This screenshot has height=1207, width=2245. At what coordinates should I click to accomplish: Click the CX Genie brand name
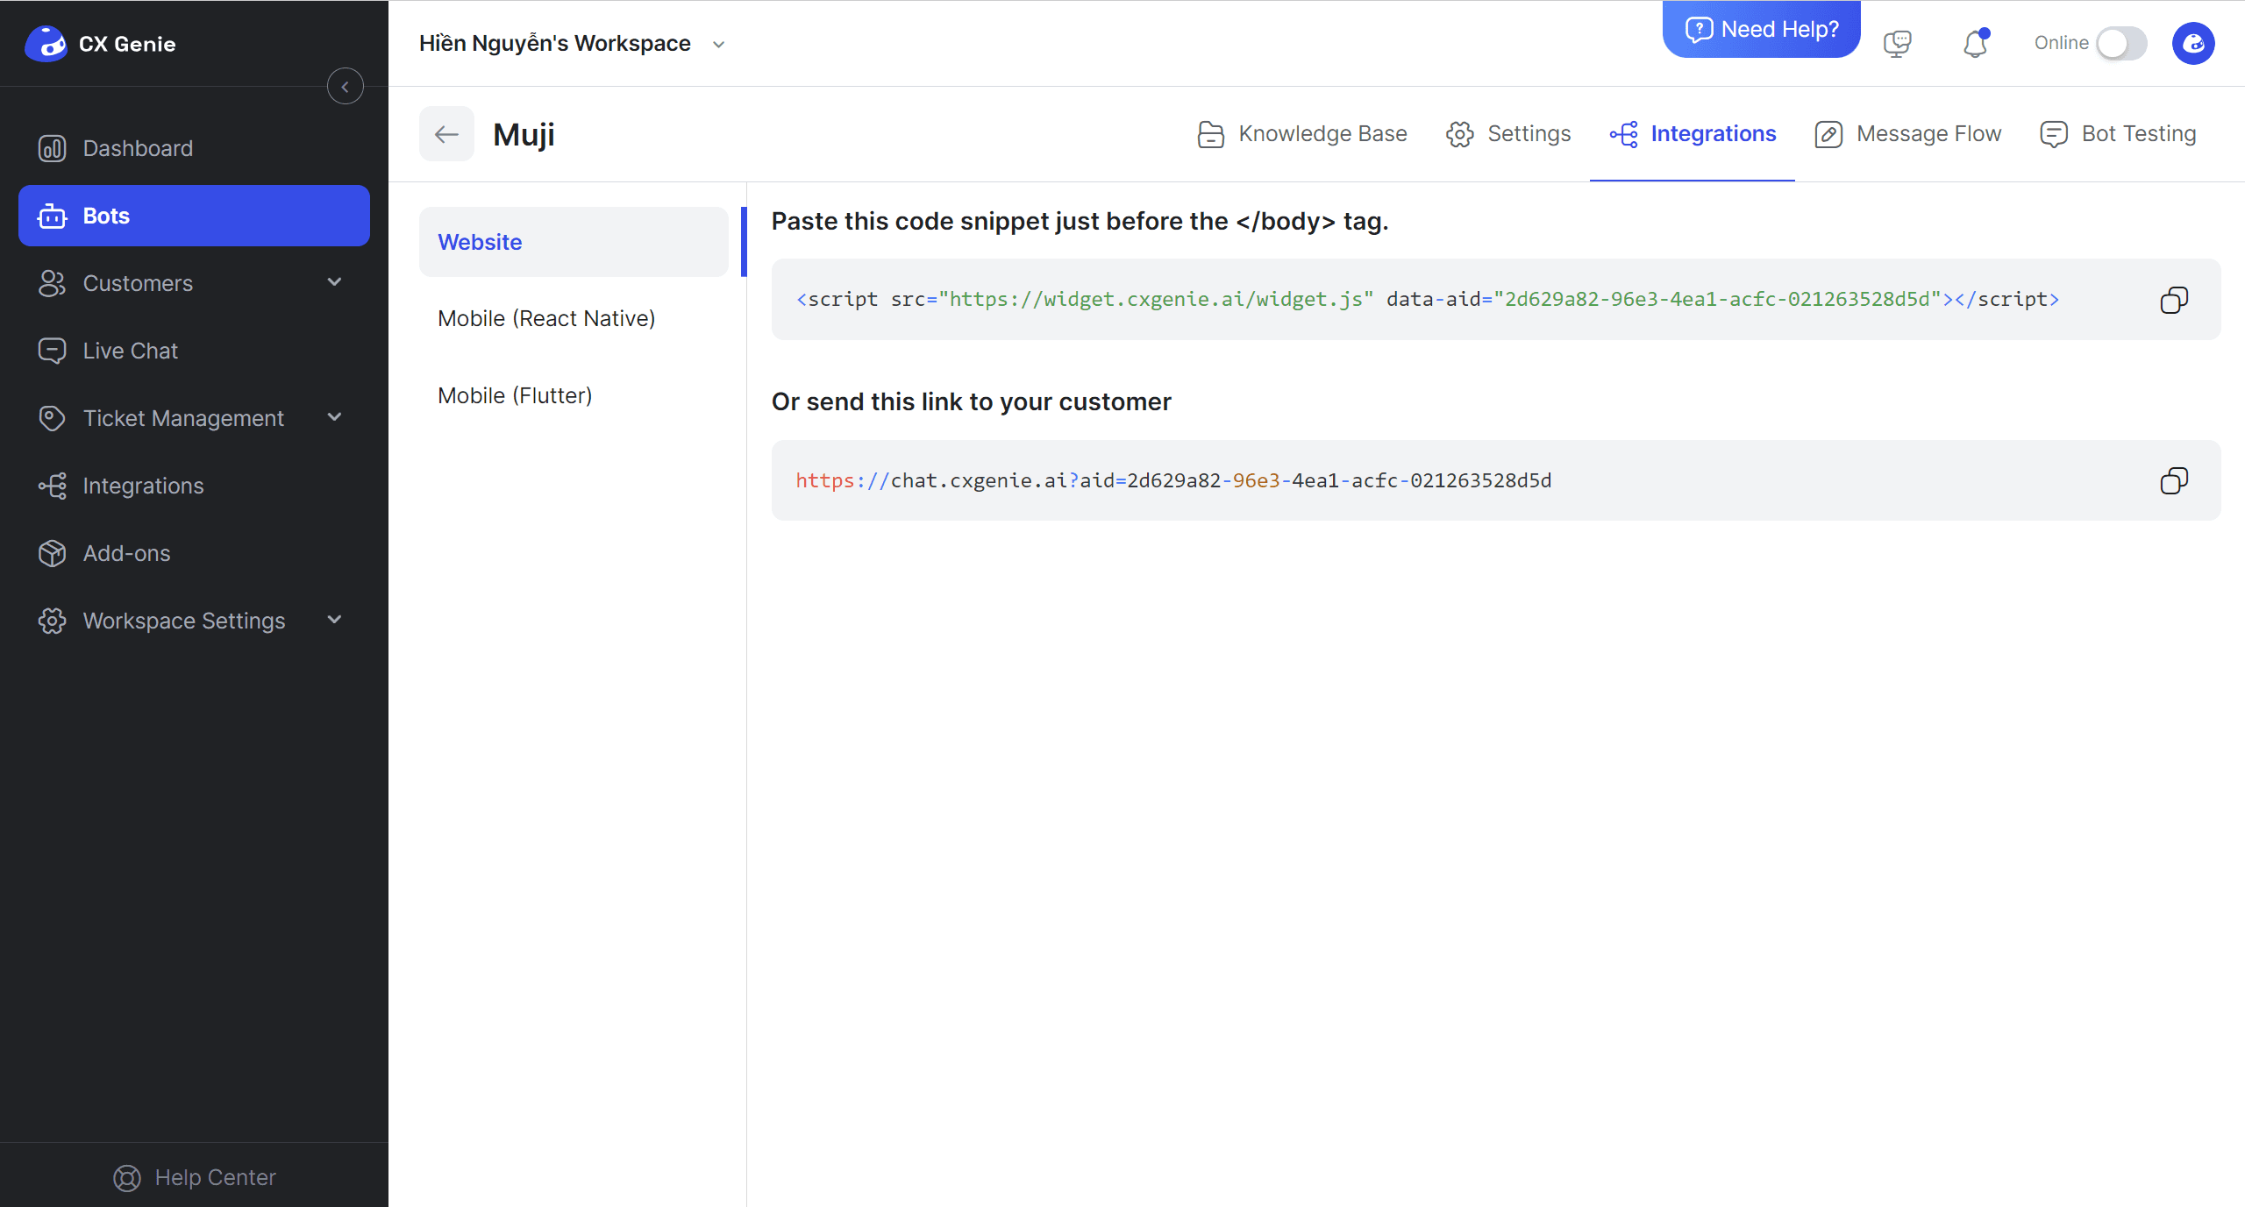(x=127, y=44)
